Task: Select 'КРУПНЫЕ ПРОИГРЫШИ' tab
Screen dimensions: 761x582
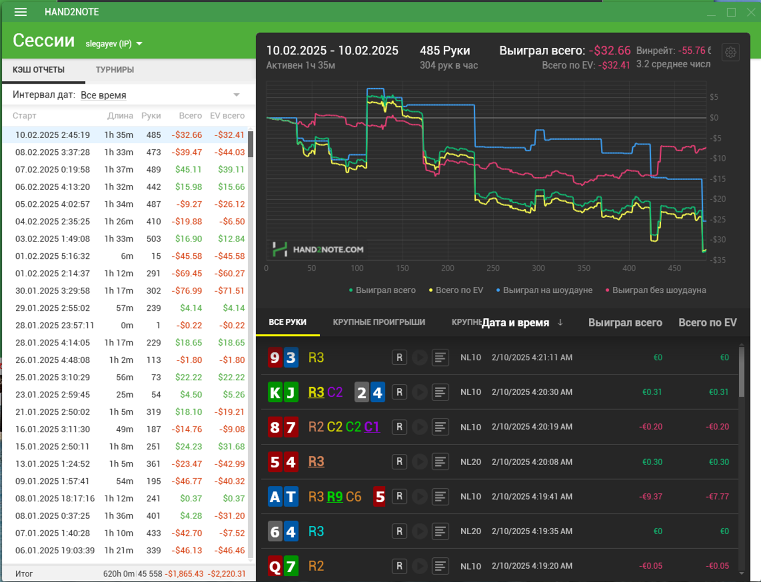Action: pos(379,322)
